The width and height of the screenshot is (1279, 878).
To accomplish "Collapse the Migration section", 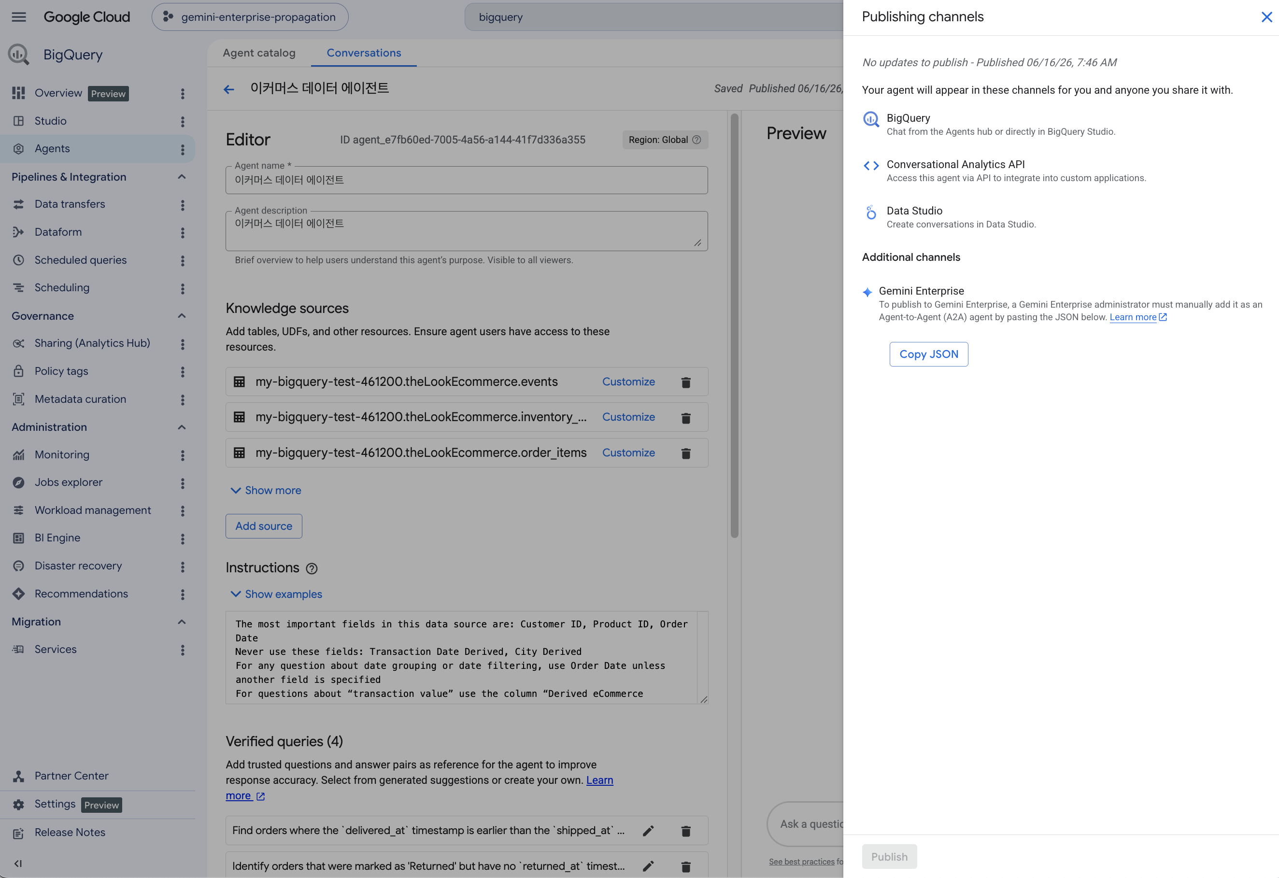I will 182,622.
